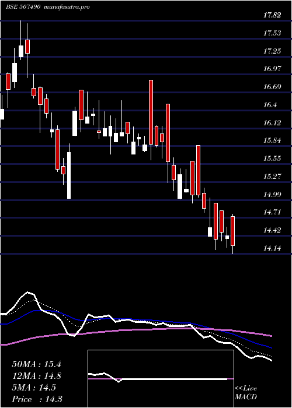
Task: Click the 16.12 price axis label
Action: pos(272,122)
